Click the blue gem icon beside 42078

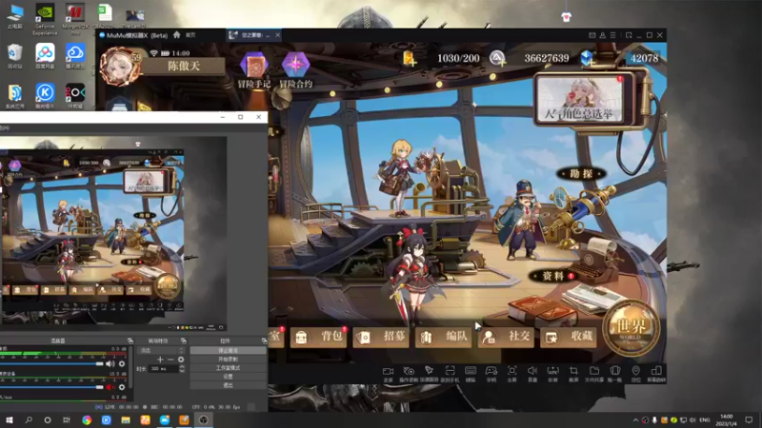587,58
